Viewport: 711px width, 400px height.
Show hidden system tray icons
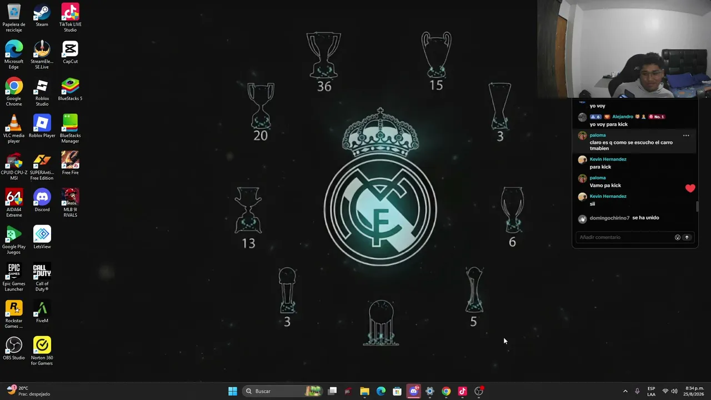[x=625, y=391]
